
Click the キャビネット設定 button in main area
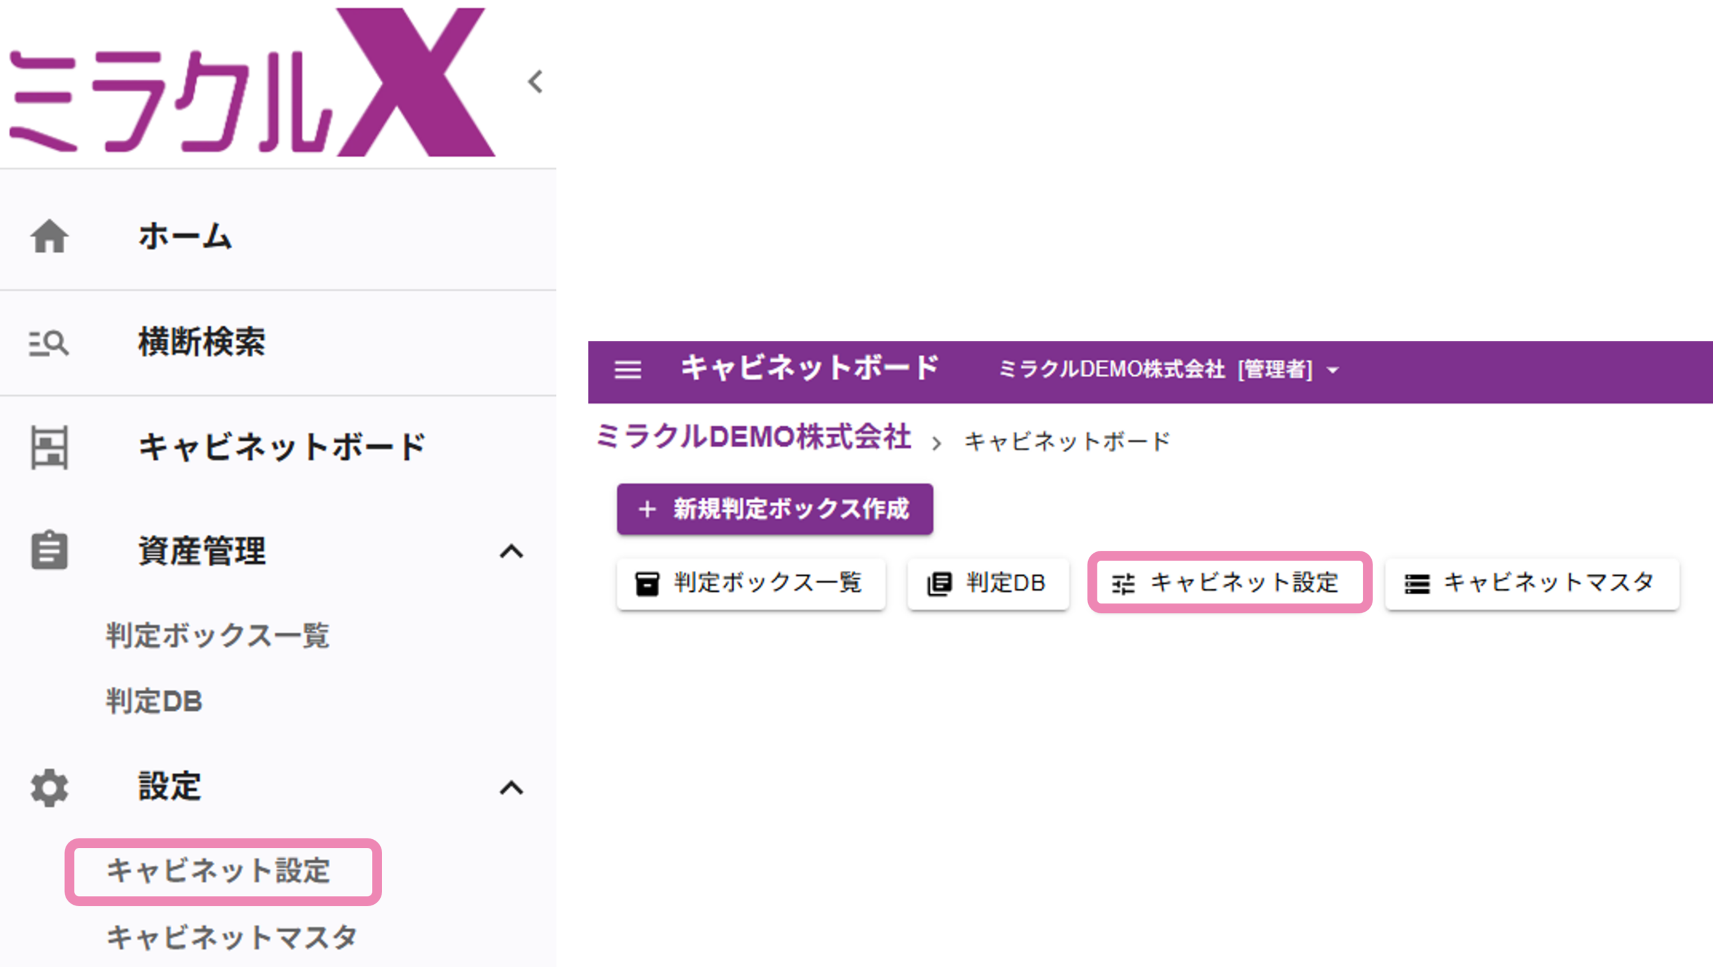(x=1230, y=584)
